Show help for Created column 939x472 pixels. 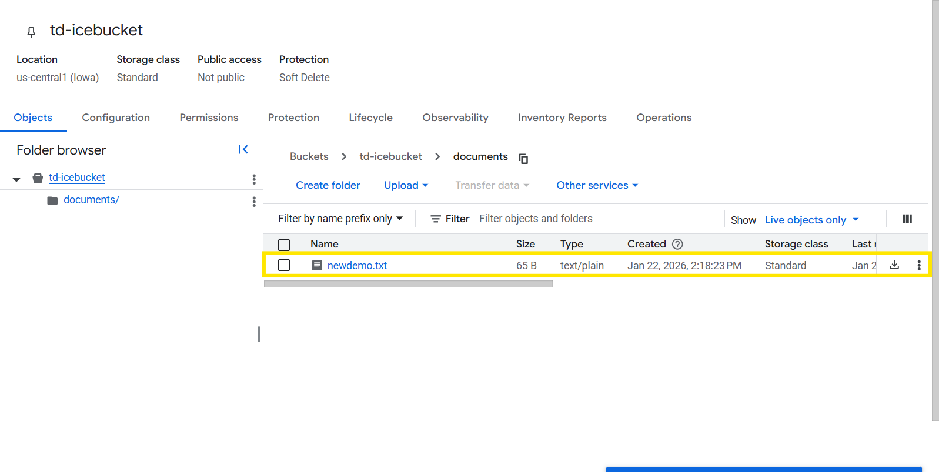pyautogui.click(x=677, y=244)
